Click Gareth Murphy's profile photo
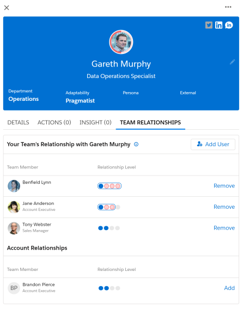 [121, 42]
